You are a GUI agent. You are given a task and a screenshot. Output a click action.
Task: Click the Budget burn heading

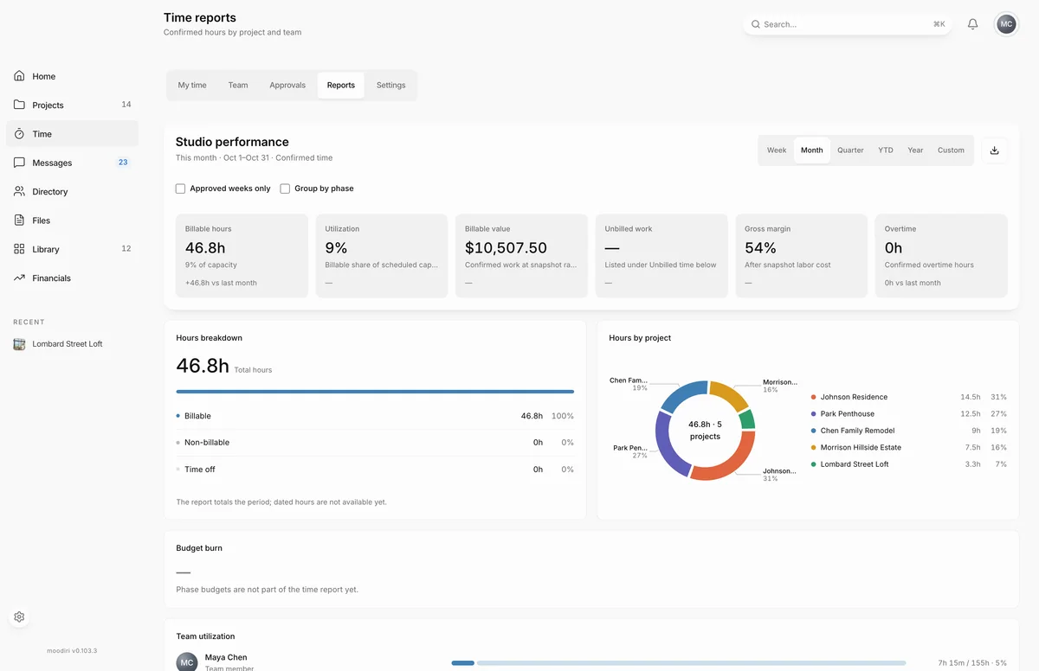pyautogui.click(x=199, y=548)
